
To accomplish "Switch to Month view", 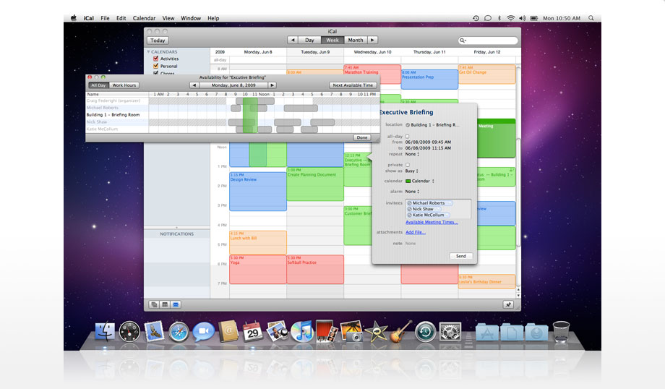I will [x=356, y=40].
